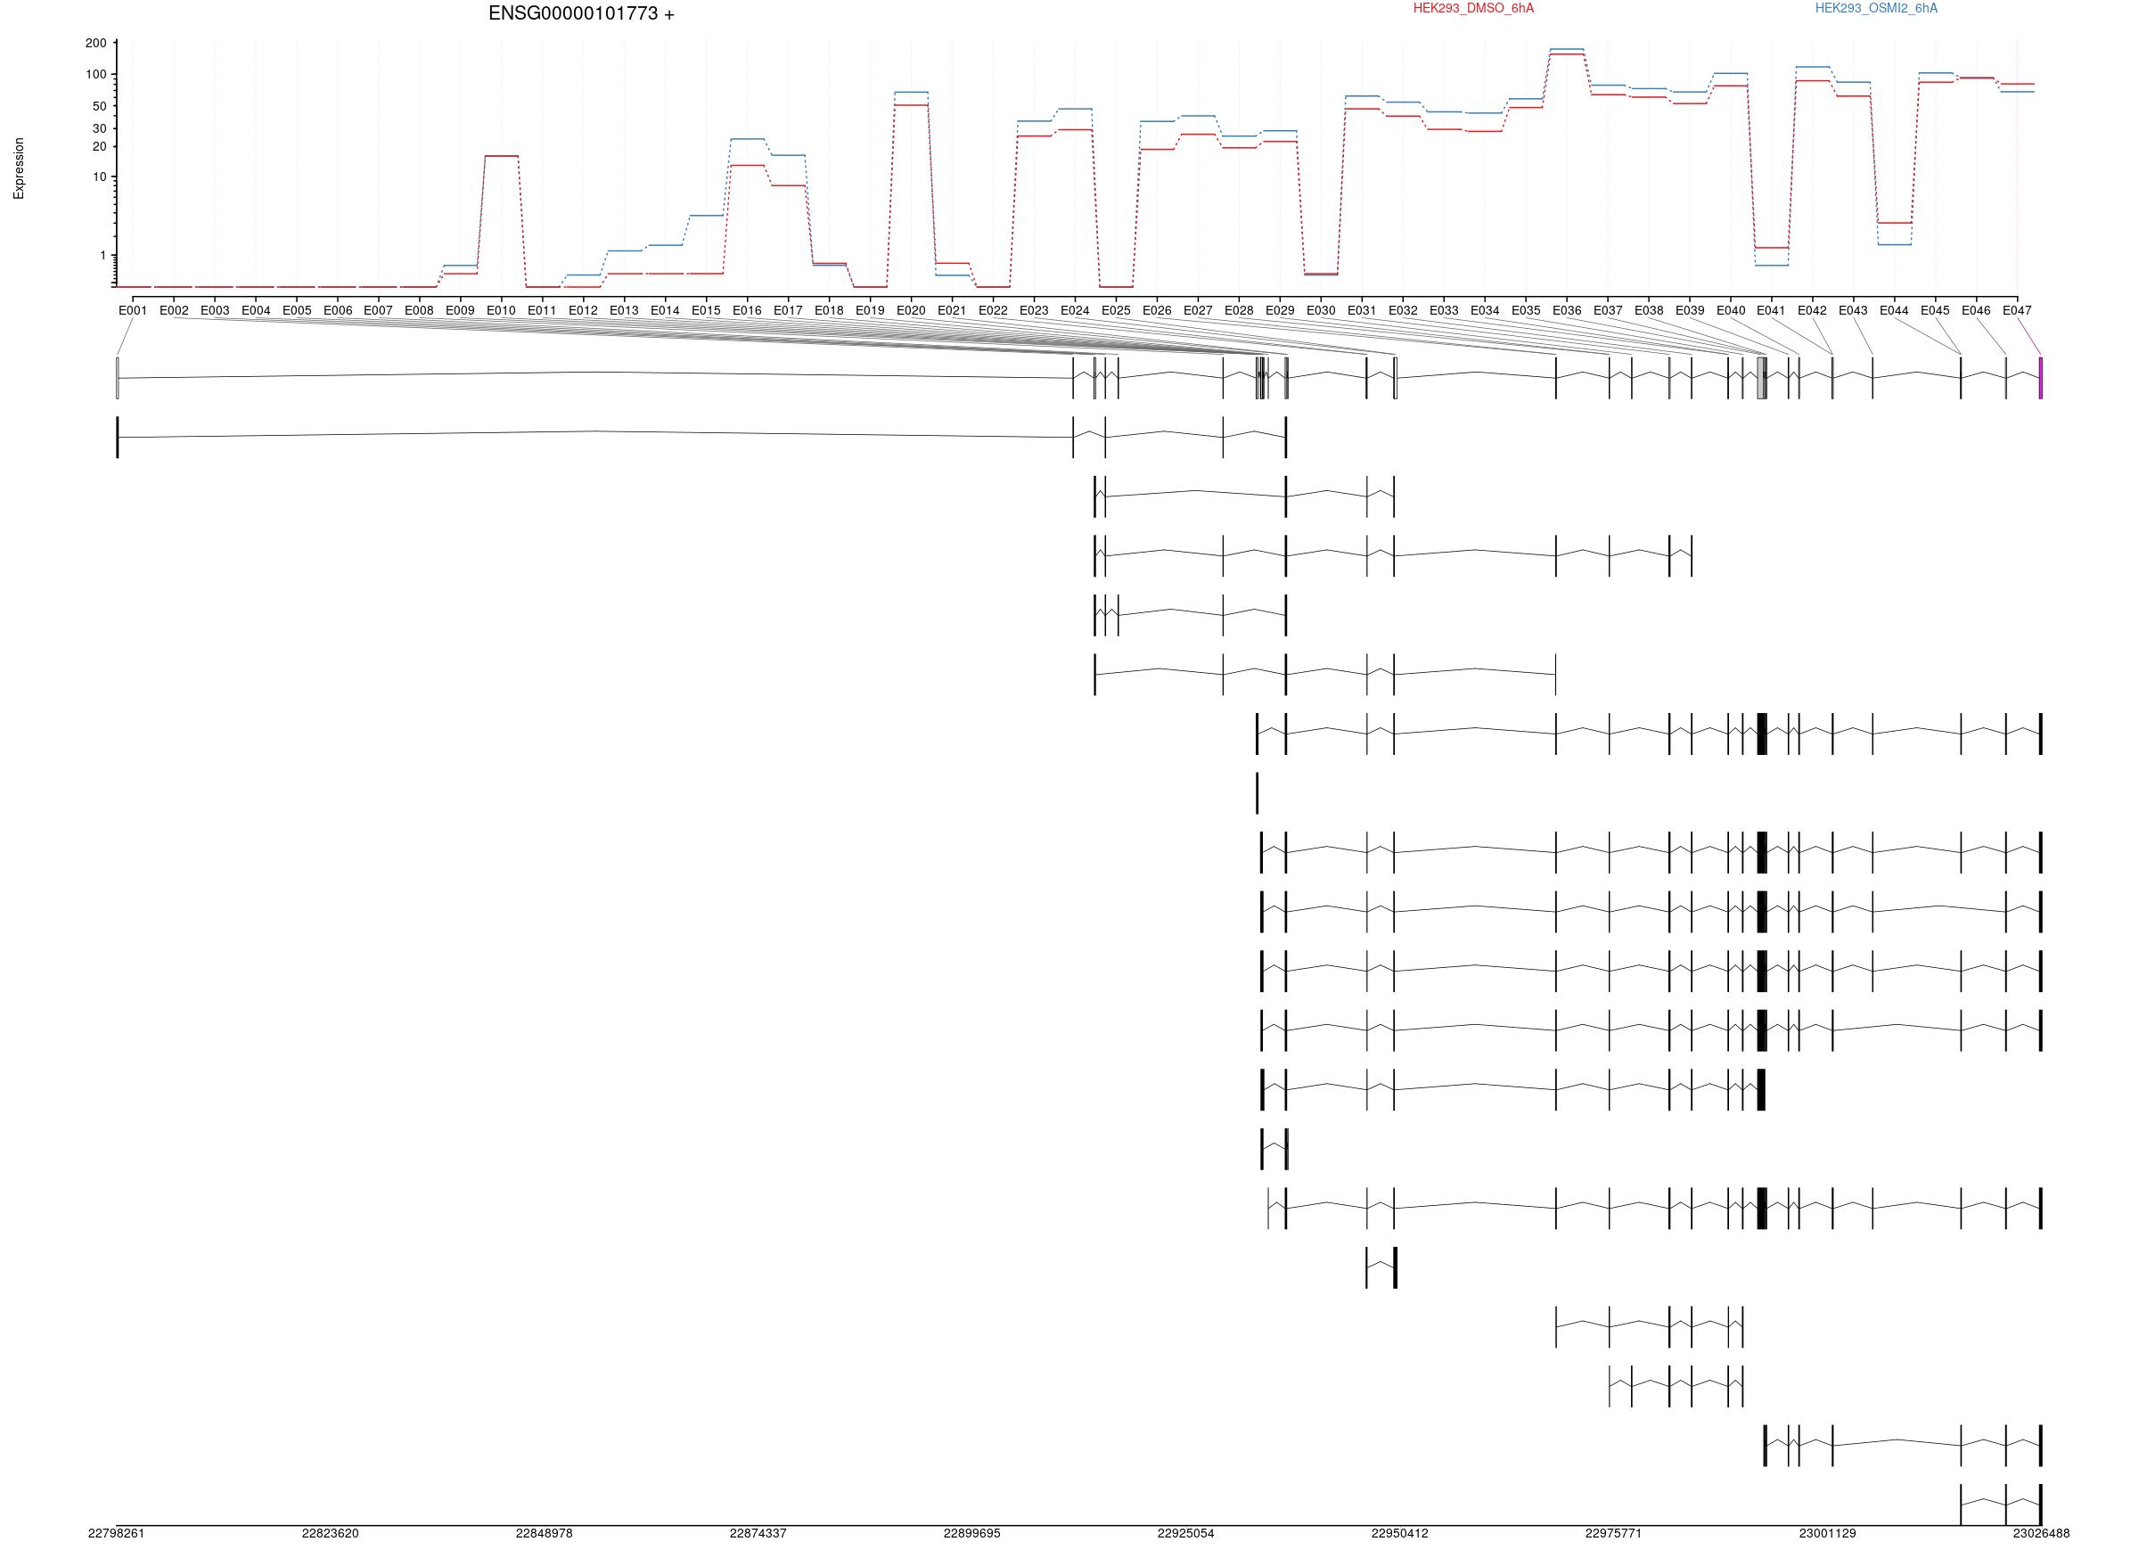Select exon label E010
This screenshot has width=2139, height=1550.
[x=502, y=310]
